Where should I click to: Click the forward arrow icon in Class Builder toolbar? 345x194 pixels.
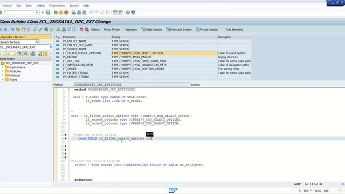click(5, 30)
